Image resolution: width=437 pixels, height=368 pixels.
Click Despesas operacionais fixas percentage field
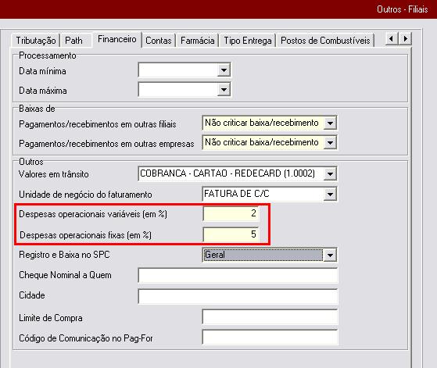pos(231,234)
